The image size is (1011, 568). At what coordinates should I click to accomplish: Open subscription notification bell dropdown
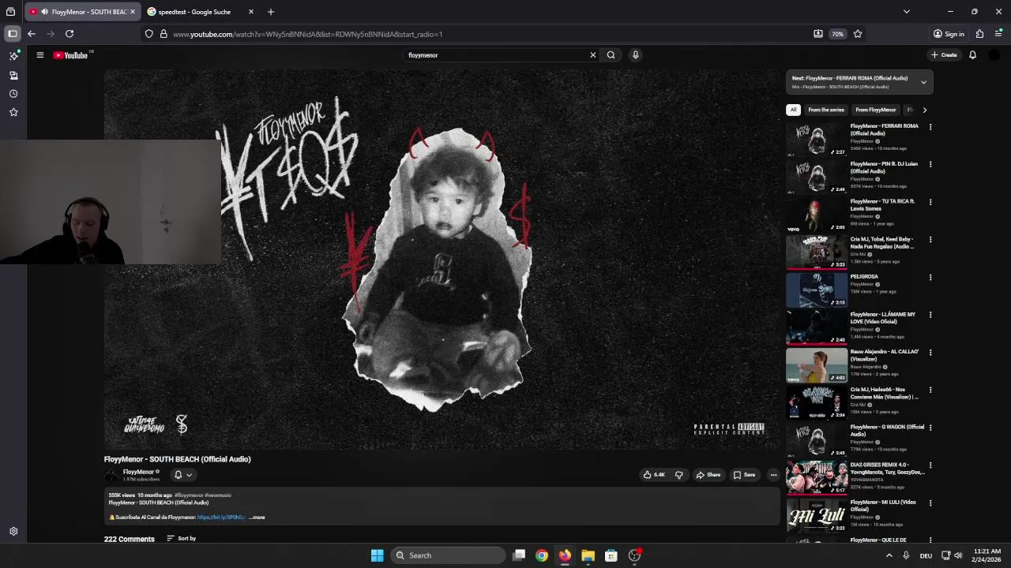pos(182,475)
